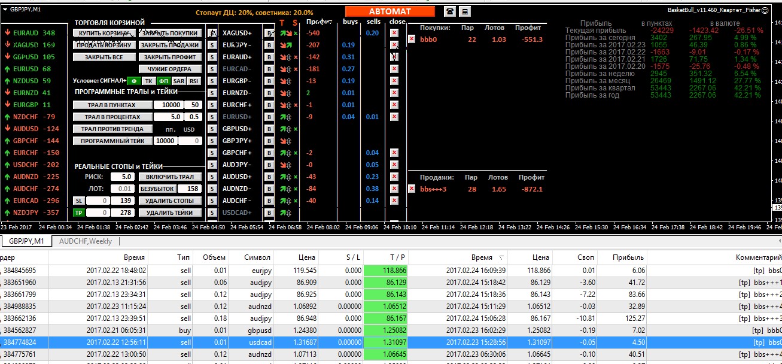Click the telephone icon beside АВТОМАТ
This screenshot has height=364, width=782.
(x=449, y=11)
